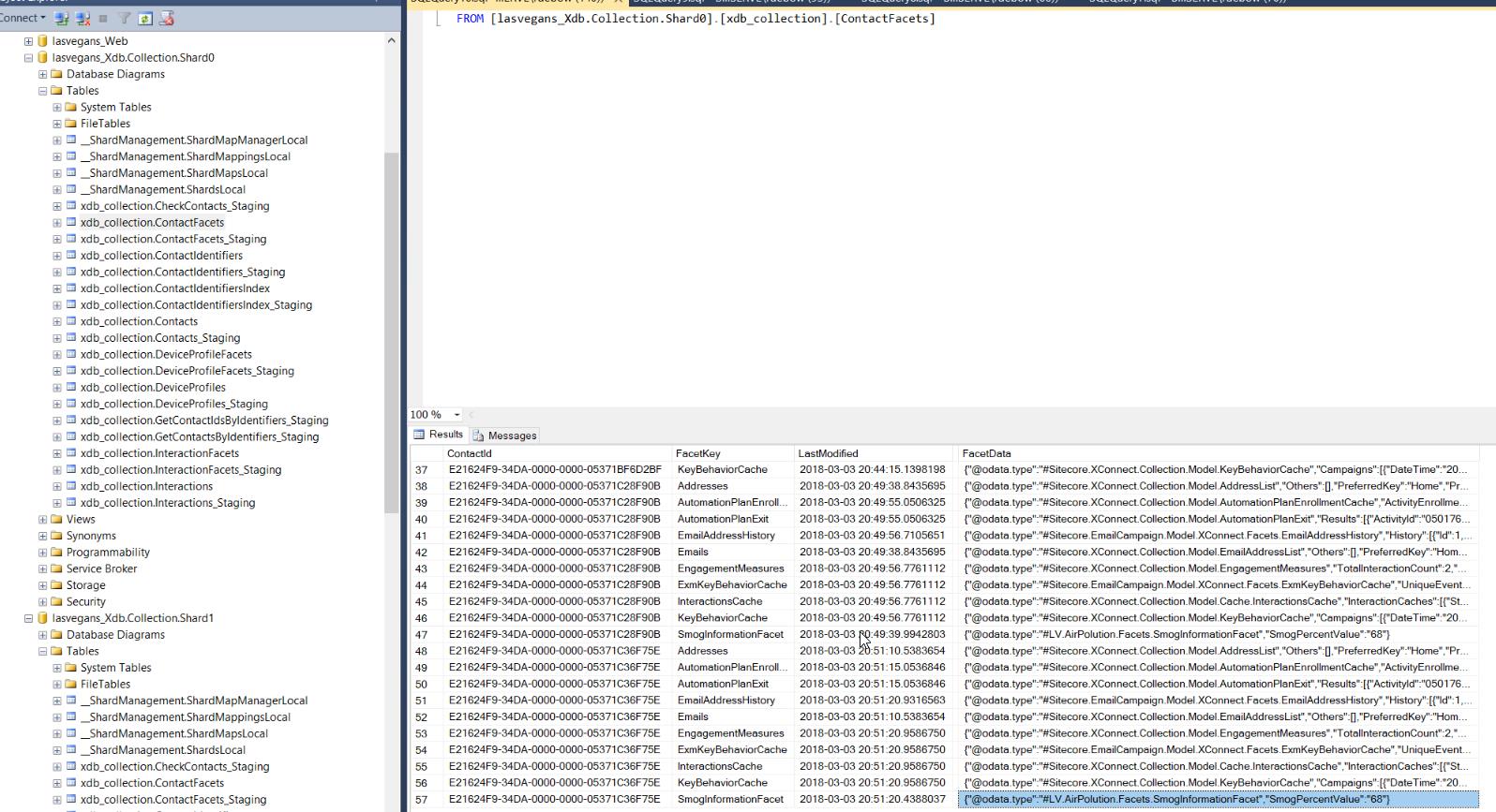Screen dimensions: 1496x812
Task: Select the Shard1 database cylinder icon
Action: pos(42,618)
